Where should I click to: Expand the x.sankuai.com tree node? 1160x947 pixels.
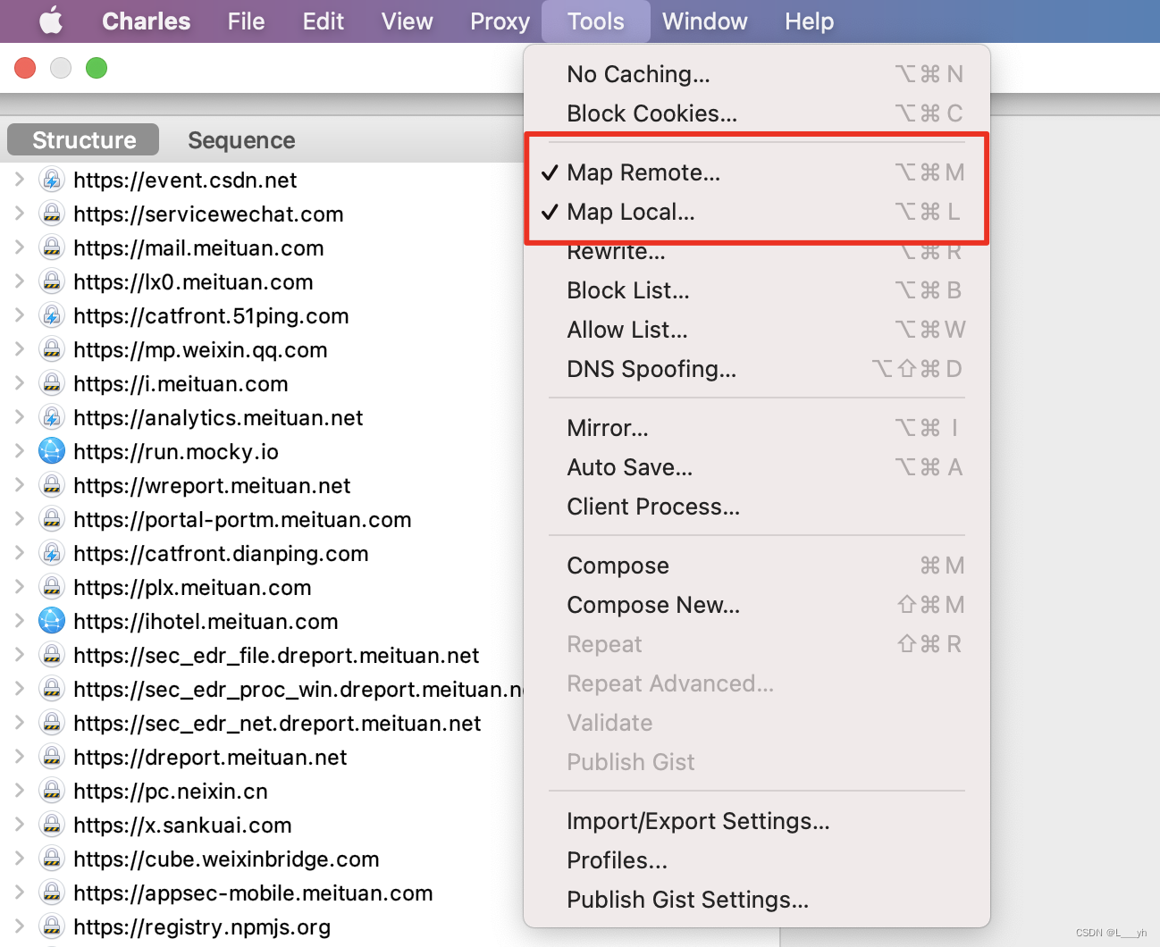[x=19, y=825]
